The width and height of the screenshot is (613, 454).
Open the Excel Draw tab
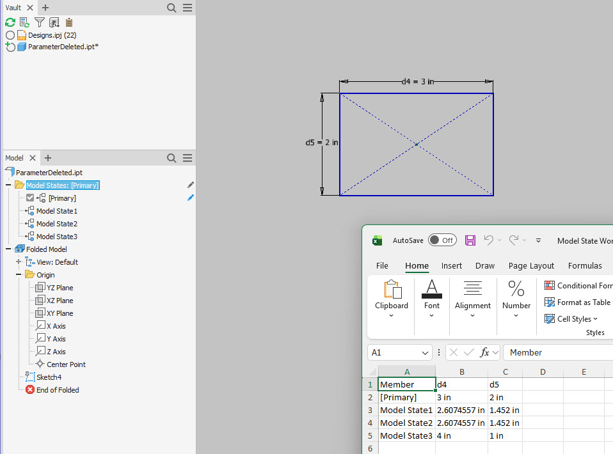click(x=485, y=265)
